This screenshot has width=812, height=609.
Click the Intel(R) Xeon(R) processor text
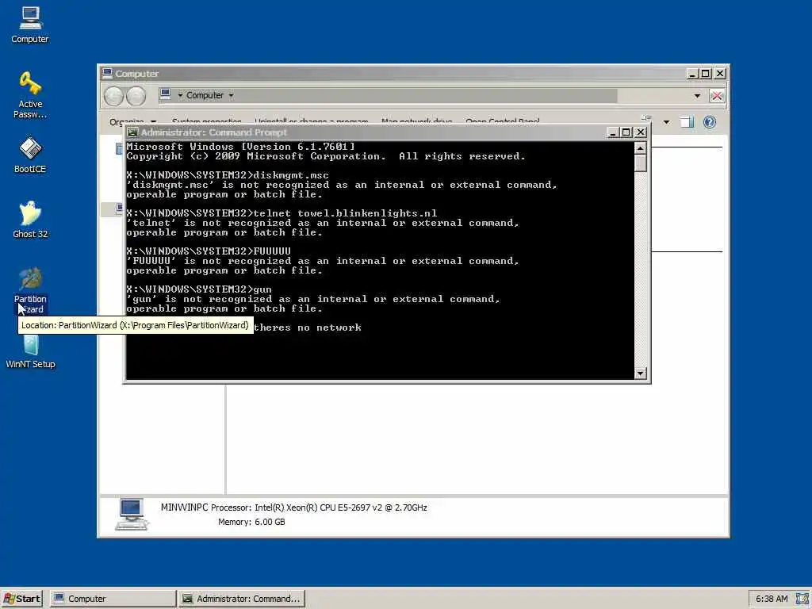click(x=341, y=507)
